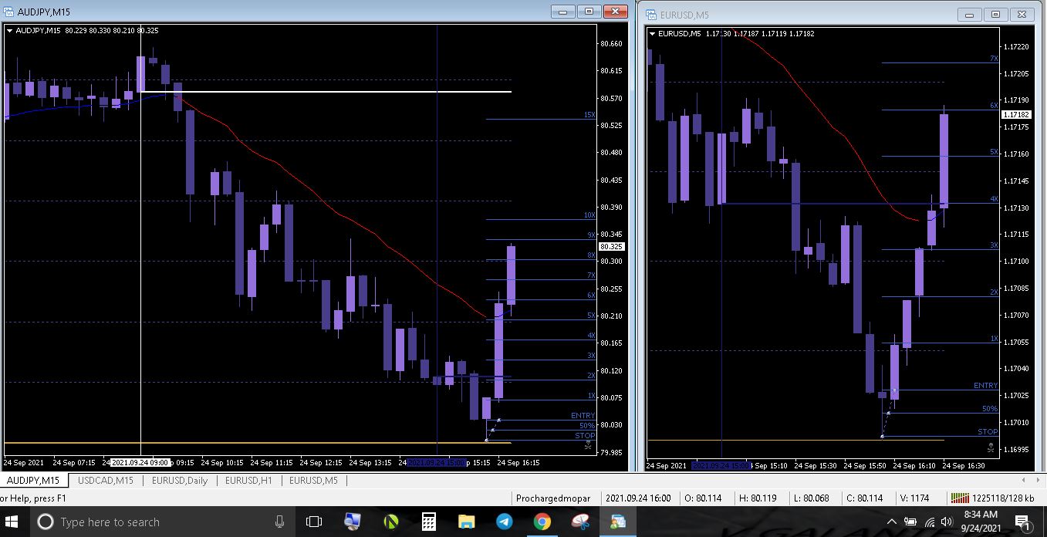Image resolution: width=1047 pixels, height=537 pixels.
Task: Open Wi-Fi network settings in tray
Action: [930, 522]
